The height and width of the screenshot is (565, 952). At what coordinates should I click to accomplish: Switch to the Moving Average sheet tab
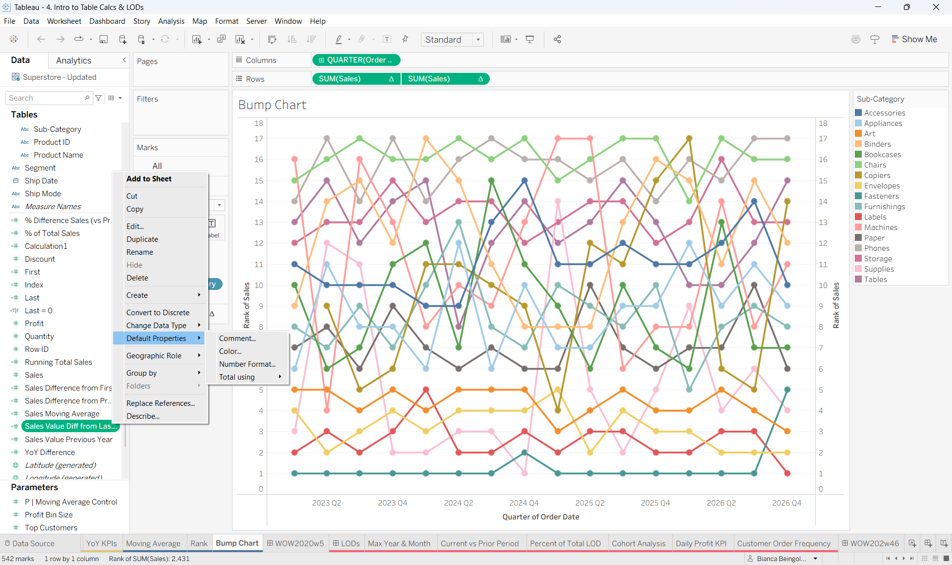[x=153, y=543]
